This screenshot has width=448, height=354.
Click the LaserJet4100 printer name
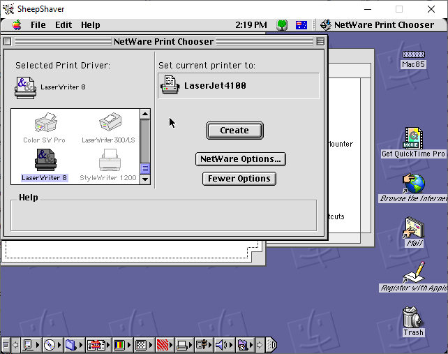click(x=215, y=85)
